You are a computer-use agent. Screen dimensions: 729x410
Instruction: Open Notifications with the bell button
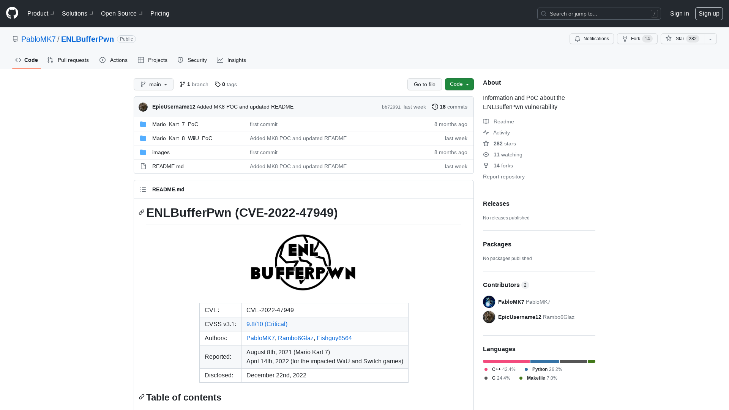pyautogui.click(x=592, y=39)
